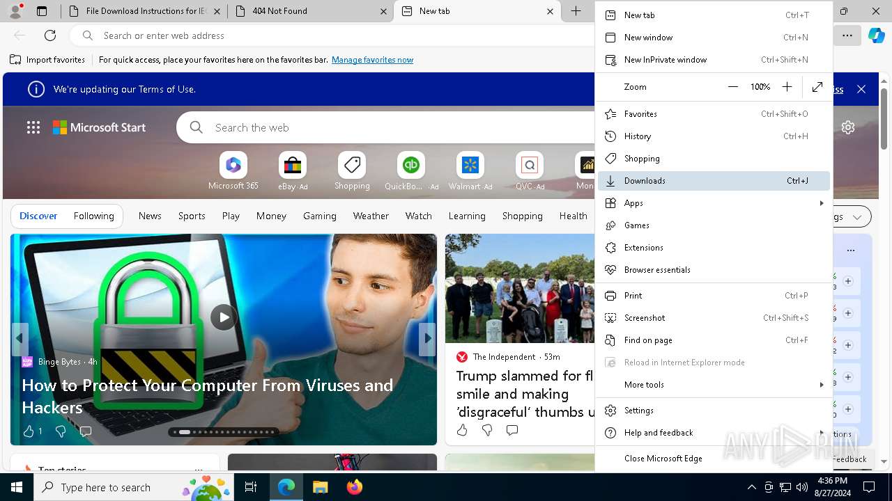Screen dimensions: 892x501
Task: Open Settings from the menu
Action: point(714,411)
